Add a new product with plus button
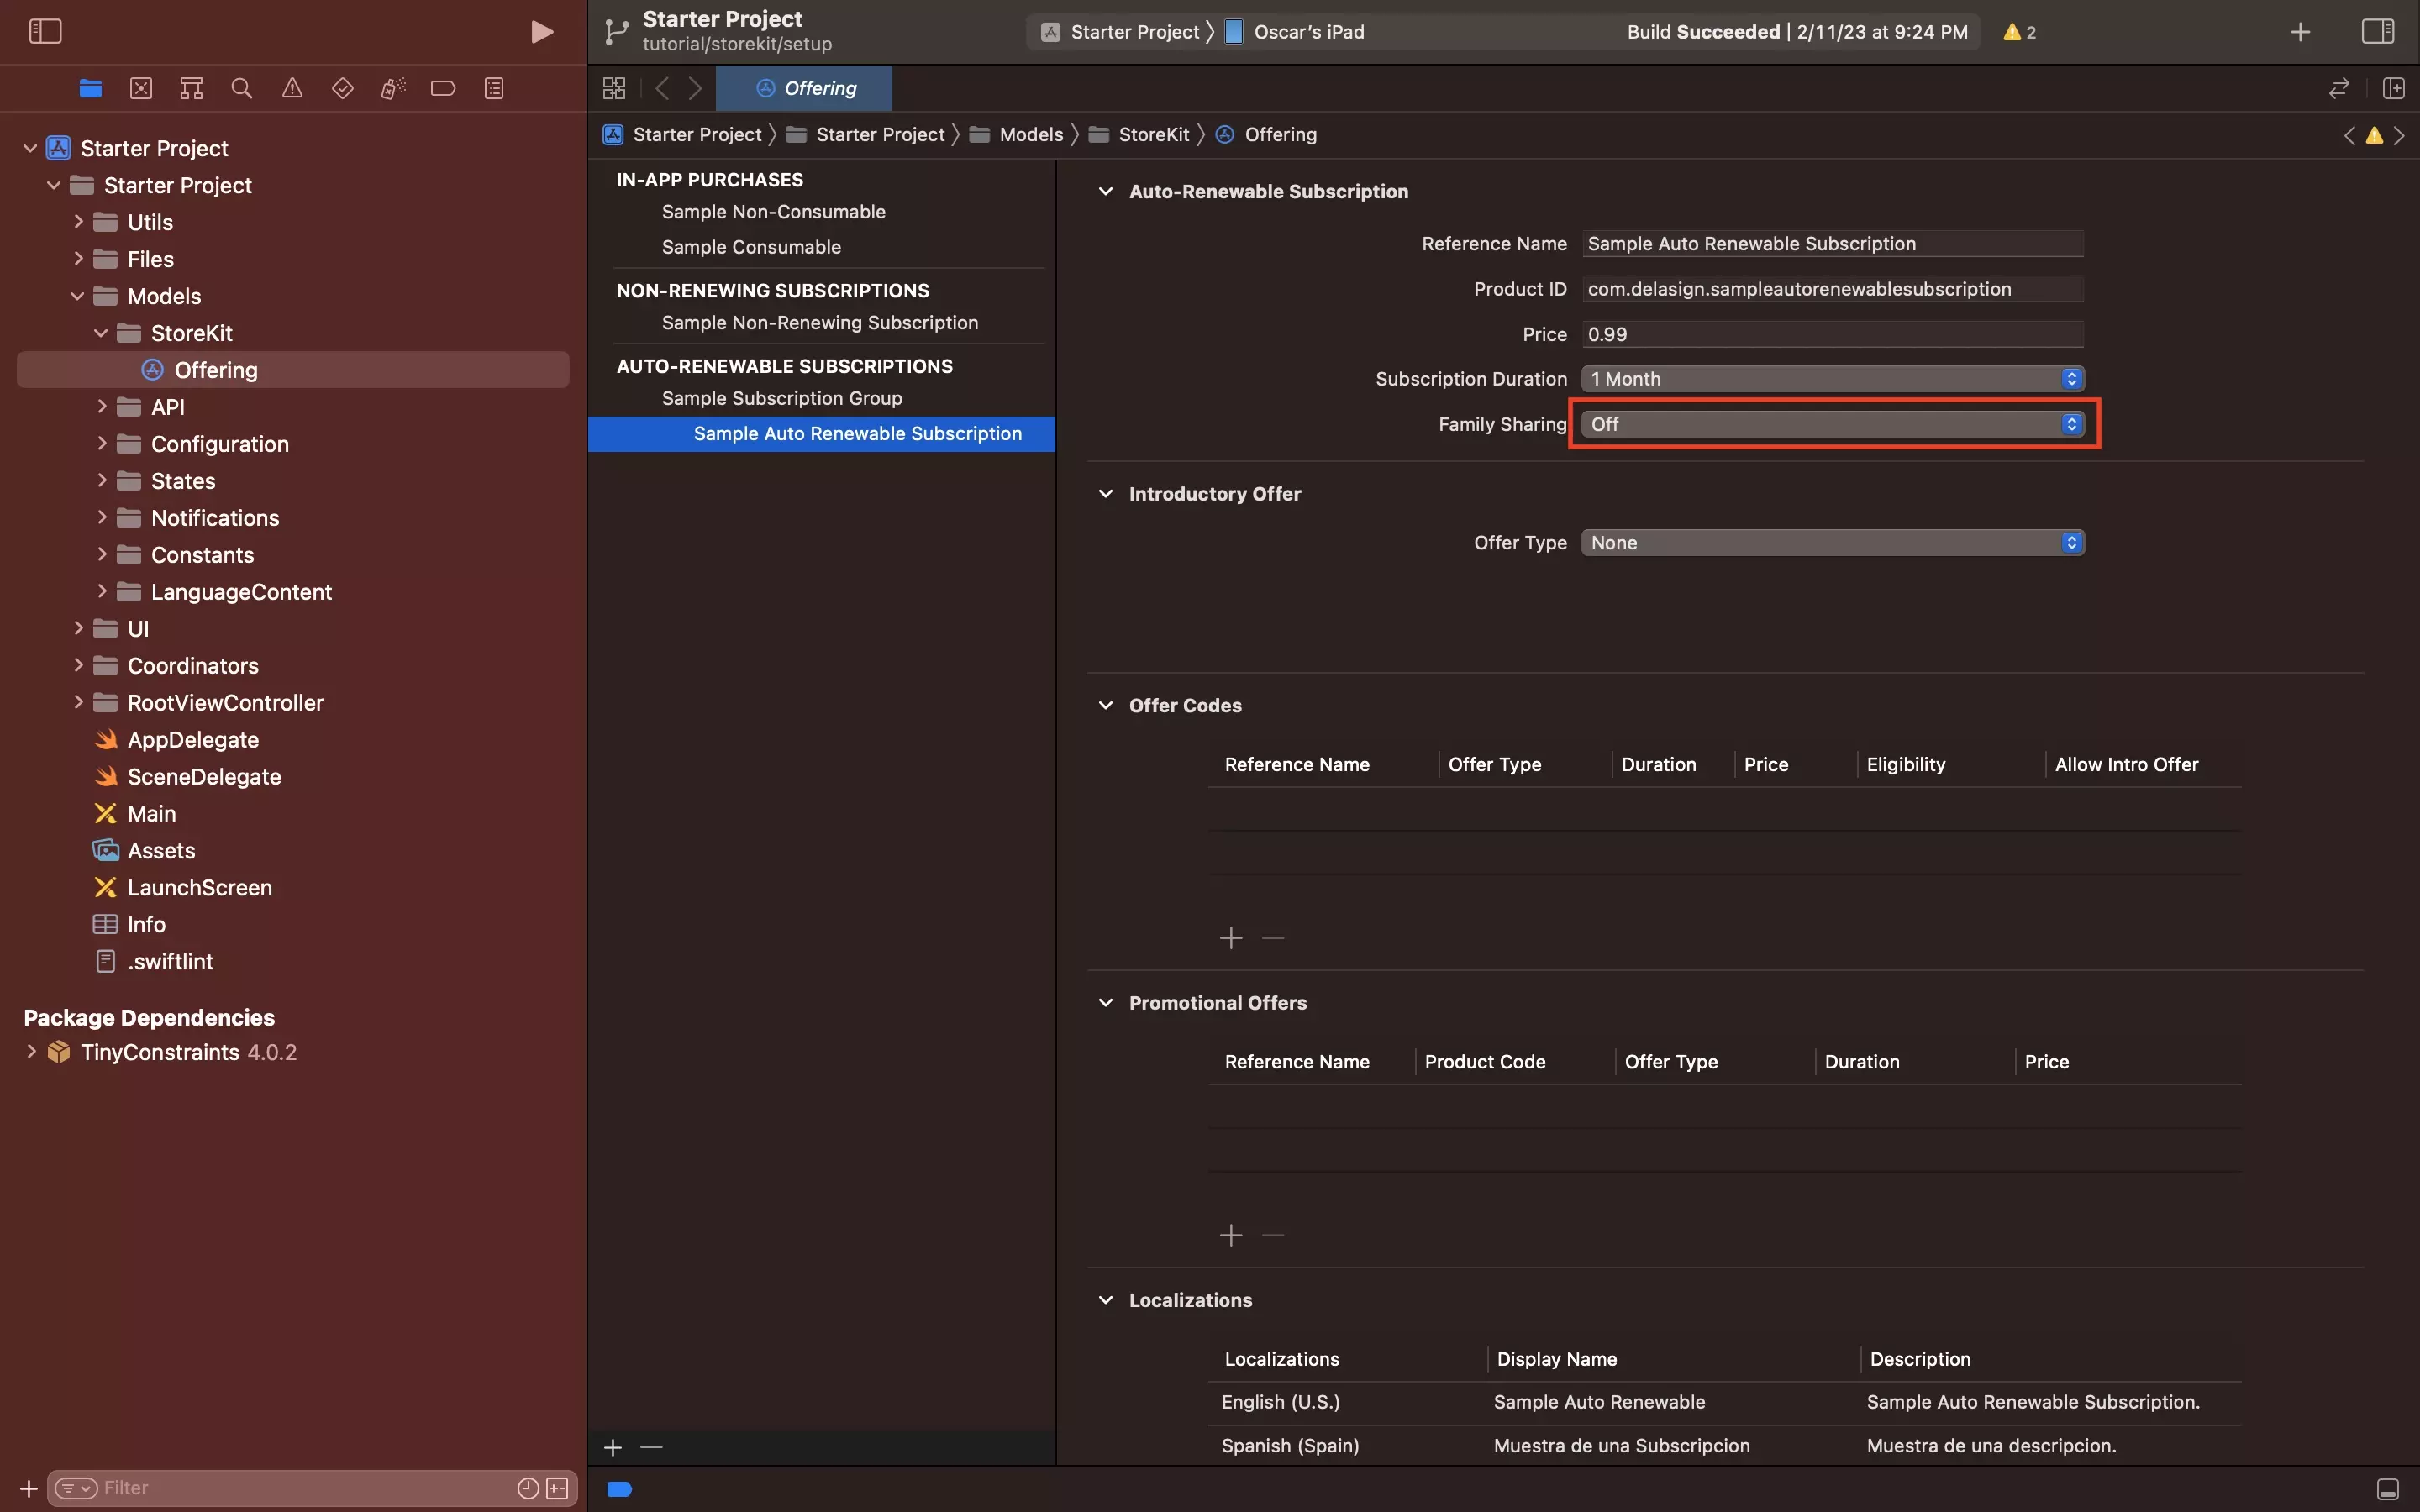 (613, 1447)
